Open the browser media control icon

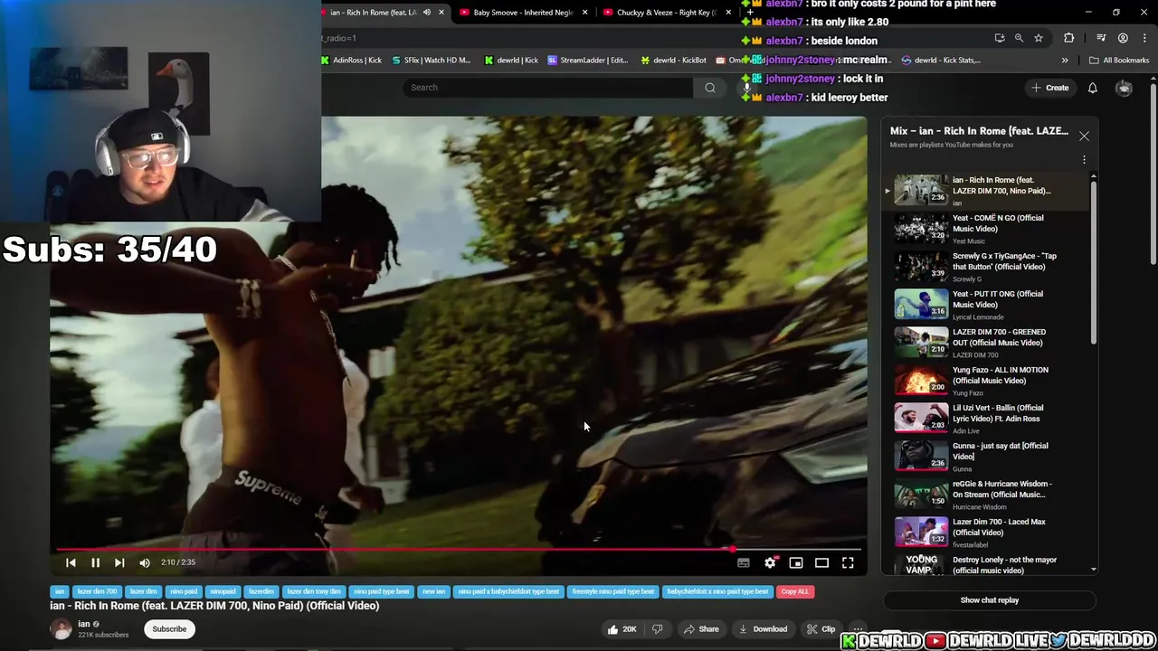tap(1101, 38)
